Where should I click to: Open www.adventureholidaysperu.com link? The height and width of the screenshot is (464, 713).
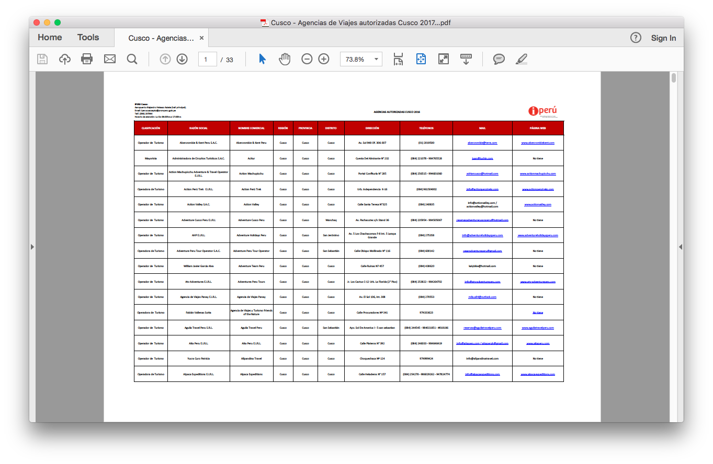coord(538,236)
